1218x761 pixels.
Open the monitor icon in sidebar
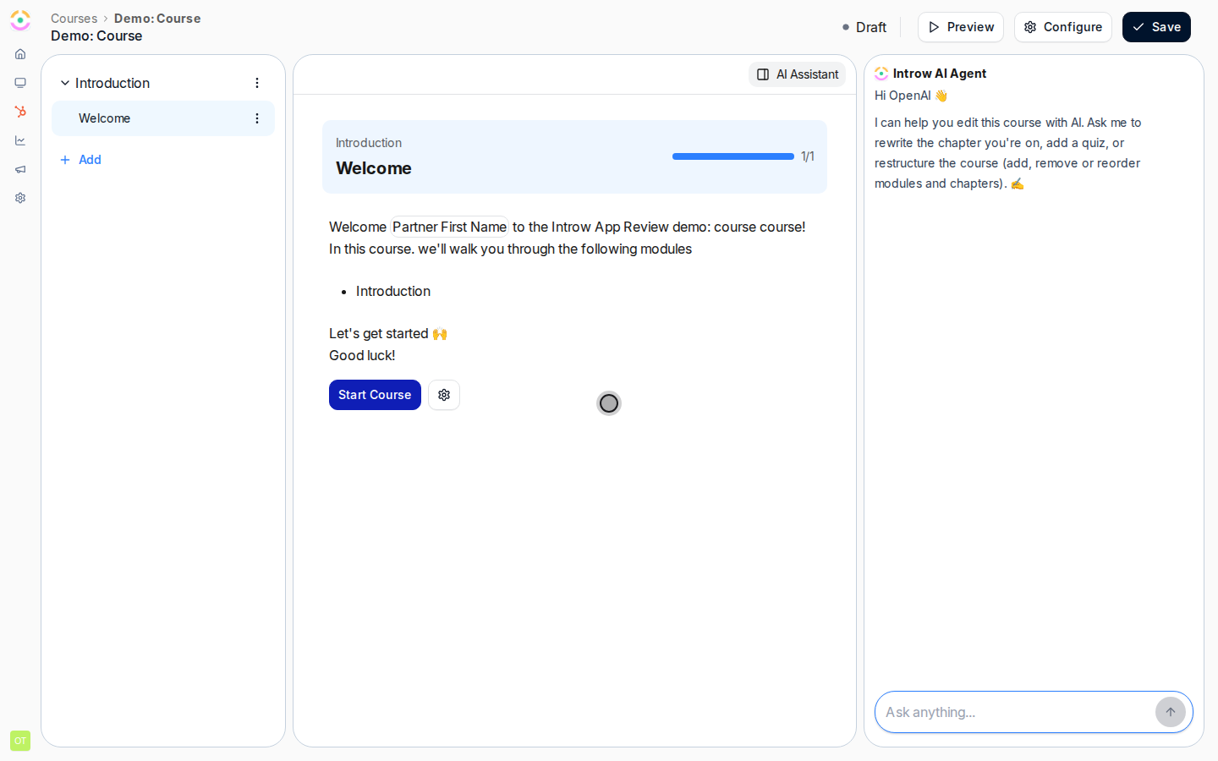(x=20, y=83)
